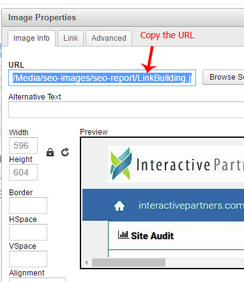Open the Alignment dropdown
Viewport: 244px width, 282px height.
pyautogui.click(x=38, y=280)
